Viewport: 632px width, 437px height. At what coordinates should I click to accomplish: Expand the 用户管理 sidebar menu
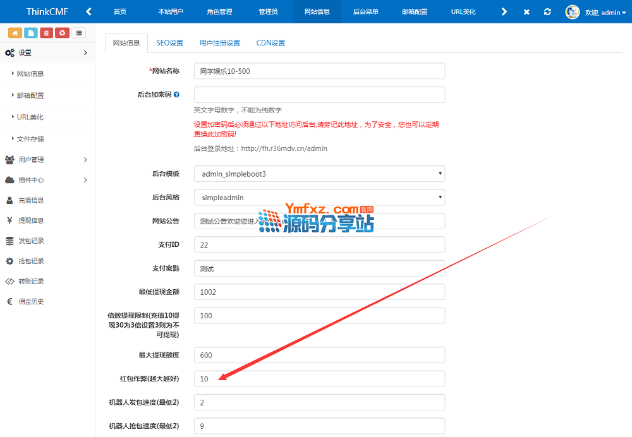coord(47,160)
